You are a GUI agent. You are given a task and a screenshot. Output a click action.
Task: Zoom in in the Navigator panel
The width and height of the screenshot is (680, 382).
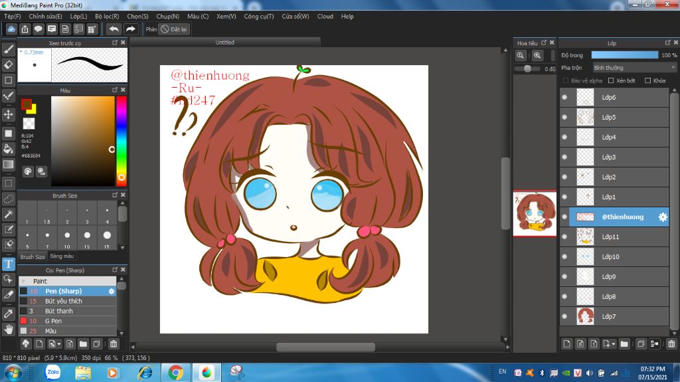click(537, 55)
